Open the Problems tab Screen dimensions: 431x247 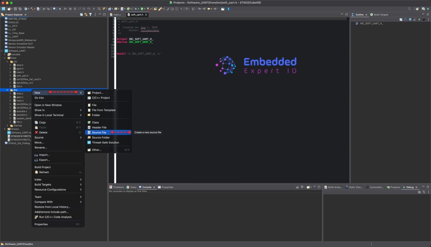117,187
